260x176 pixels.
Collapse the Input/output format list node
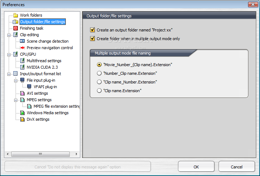[x=9, y=74]
